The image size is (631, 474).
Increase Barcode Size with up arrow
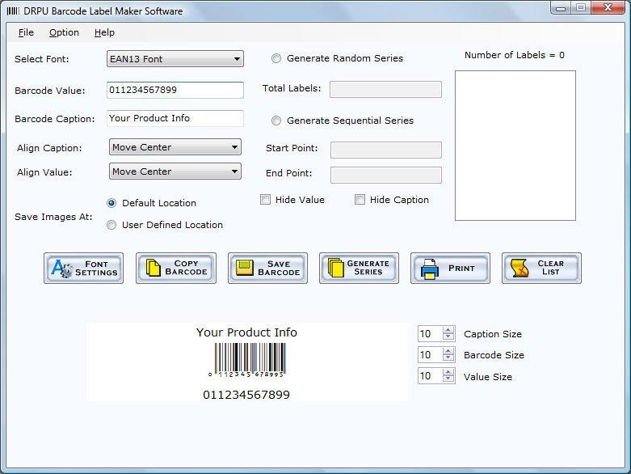[x=448, y=351]
